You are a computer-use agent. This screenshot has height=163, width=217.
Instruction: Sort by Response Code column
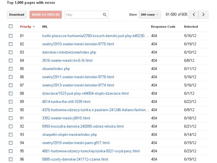click(163, 27)
